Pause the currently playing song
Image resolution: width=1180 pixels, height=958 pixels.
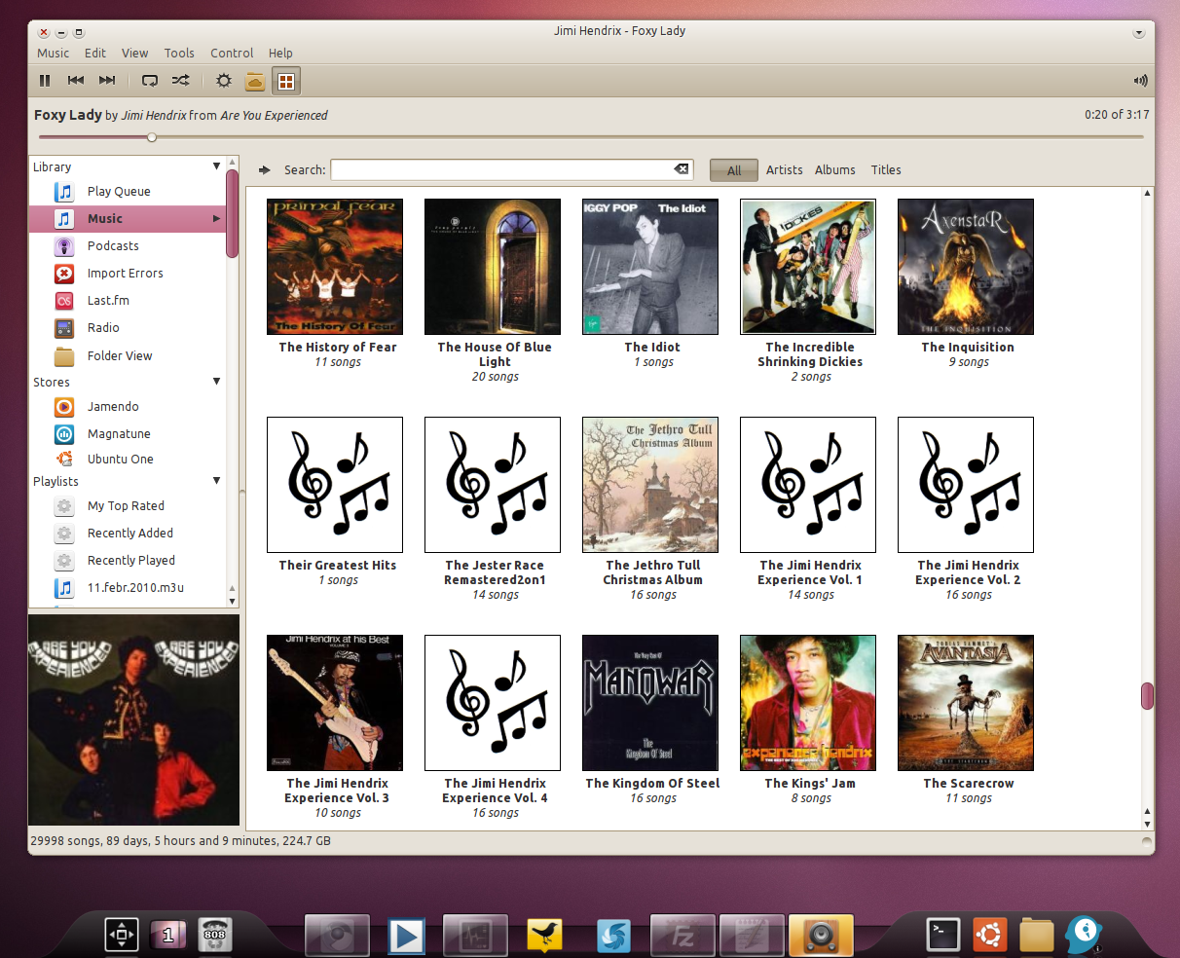45,81
